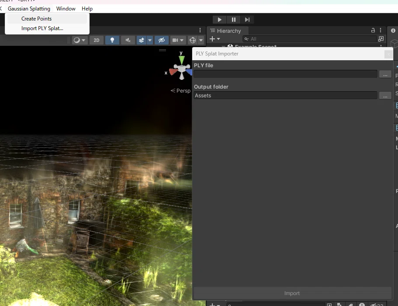Image resolution: width=398 pixels, height=306 pixels.
Task: Click Hierarchy create plus button
Action: (212, 39)
